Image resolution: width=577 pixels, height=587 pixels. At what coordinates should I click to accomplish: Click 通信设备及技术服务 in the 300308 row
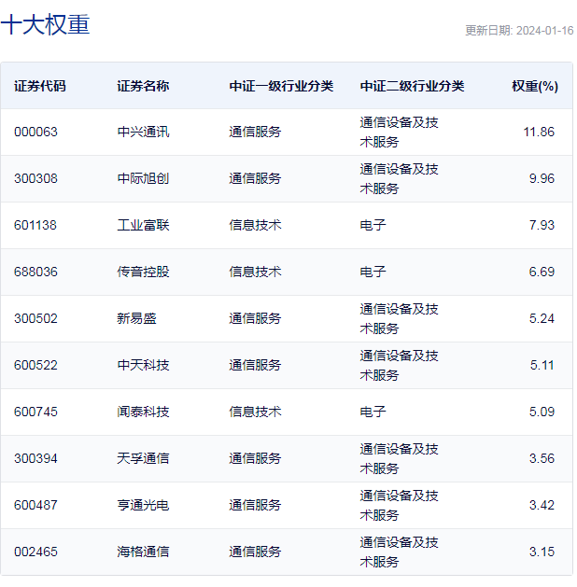click(x=399, y=178)
